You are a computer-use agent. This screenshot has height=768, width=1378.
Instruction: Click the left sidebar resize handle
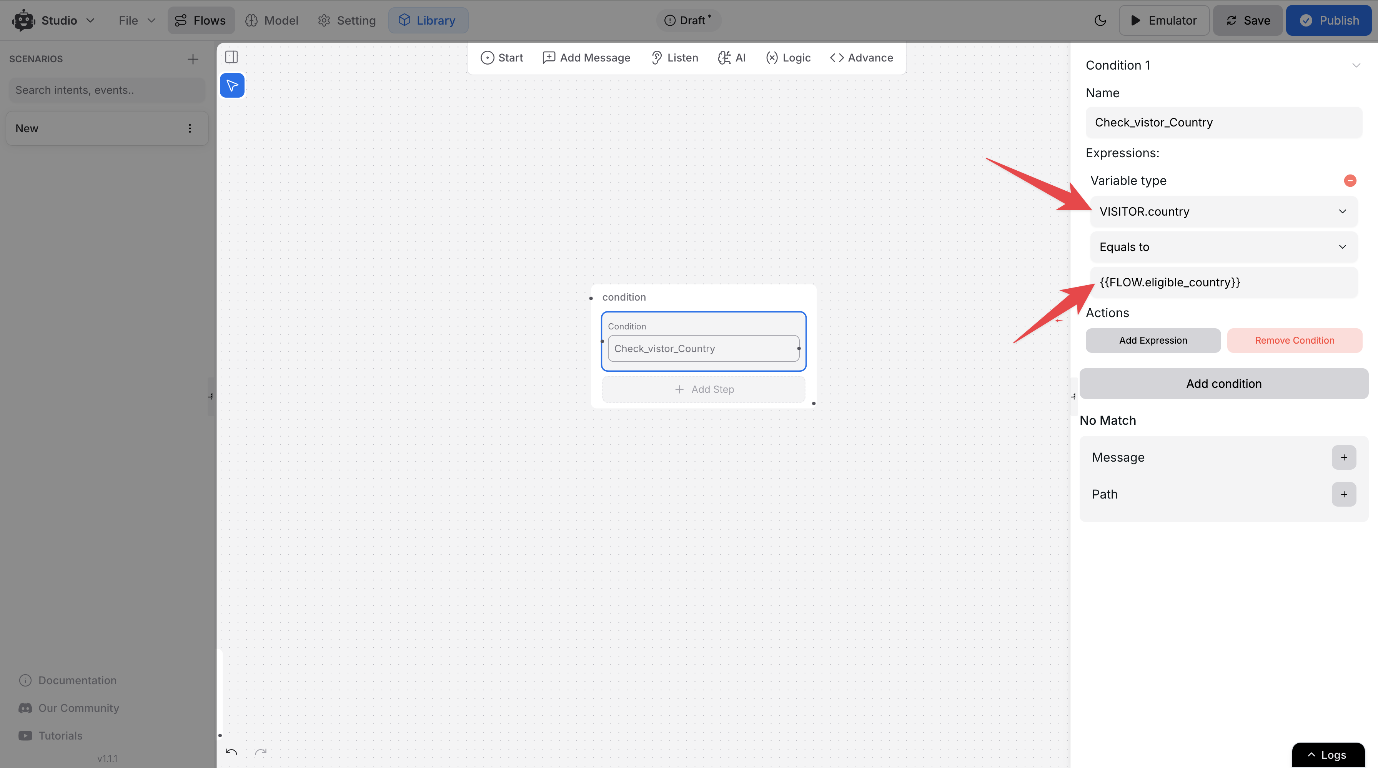(211, 396)
